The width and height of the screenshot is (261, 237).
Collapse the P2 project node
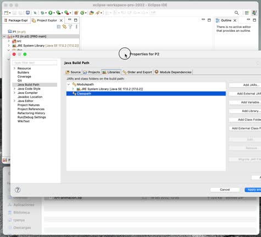(4, 36)
